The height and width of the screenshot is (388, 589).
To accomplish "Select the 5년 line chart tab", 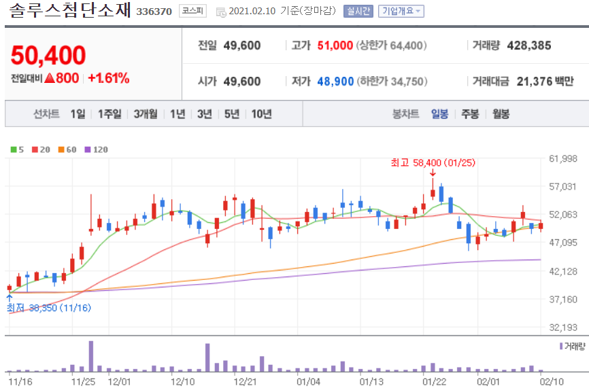I will 232,113.
